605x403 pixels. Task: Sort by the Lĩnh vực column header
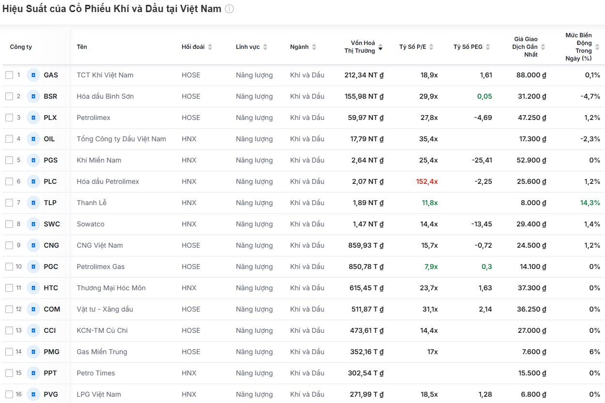[x=265, y=47]
